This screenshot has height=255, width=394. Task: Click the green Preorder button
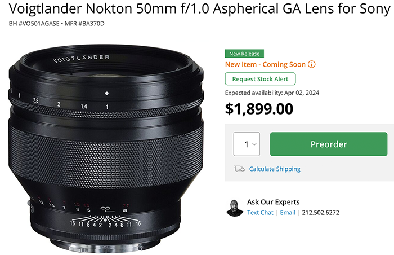[329, 144]
